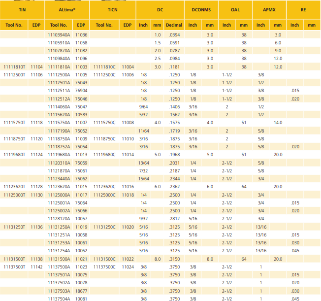Click EDP number 18677

[x=81, y=291]
